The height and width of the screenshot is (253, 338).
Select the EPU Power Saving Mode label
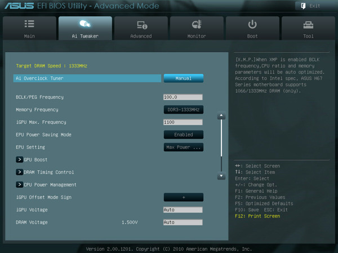[43, 135]
